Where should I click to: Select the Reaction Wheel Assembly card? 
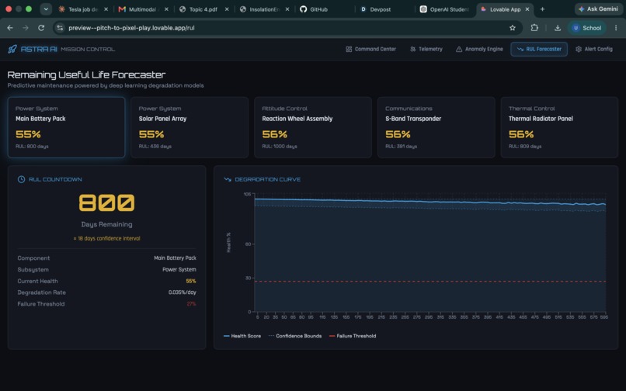pyautogui.click(x=312, y=127)
